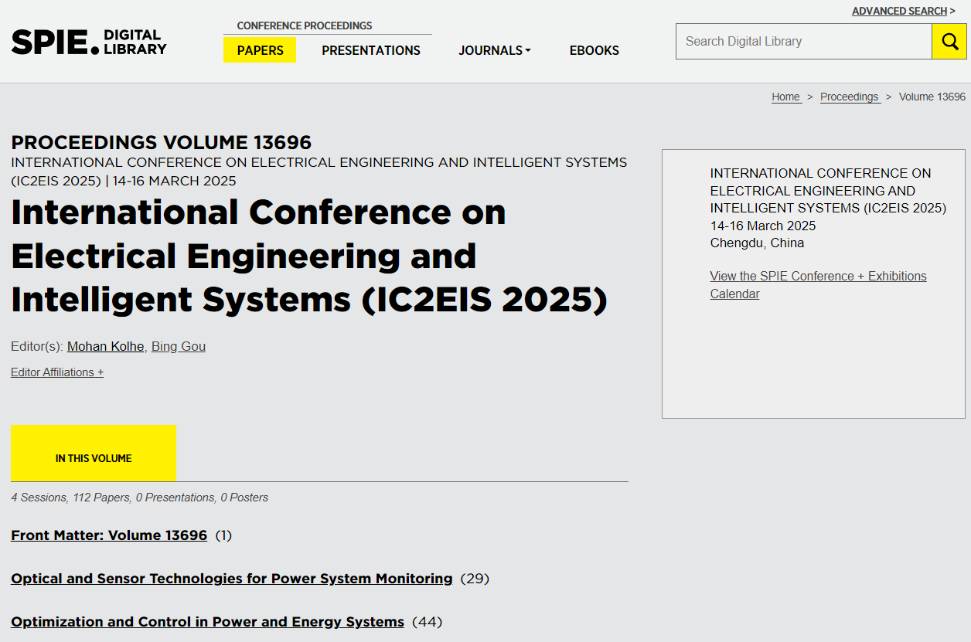Open the eBooks section

click(x=595, y=50)
